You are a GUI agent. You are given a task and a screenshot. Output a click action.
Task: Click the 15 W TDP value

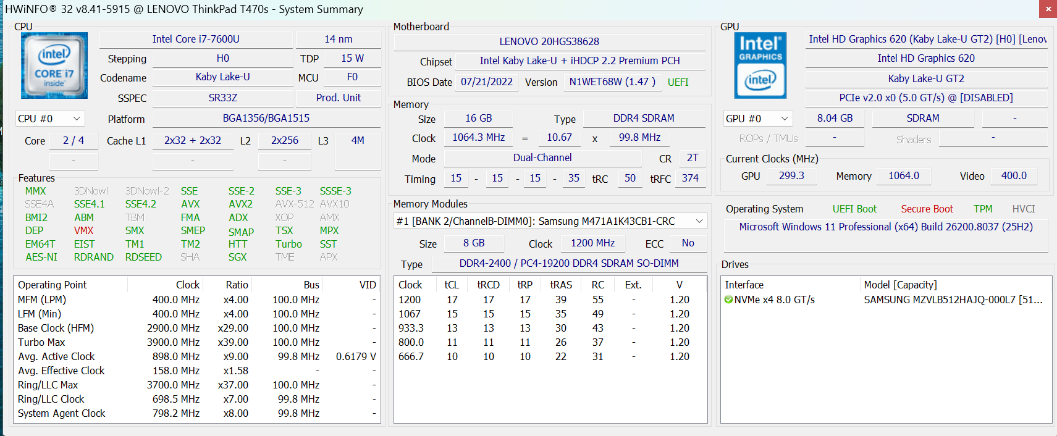coord(353,59)
